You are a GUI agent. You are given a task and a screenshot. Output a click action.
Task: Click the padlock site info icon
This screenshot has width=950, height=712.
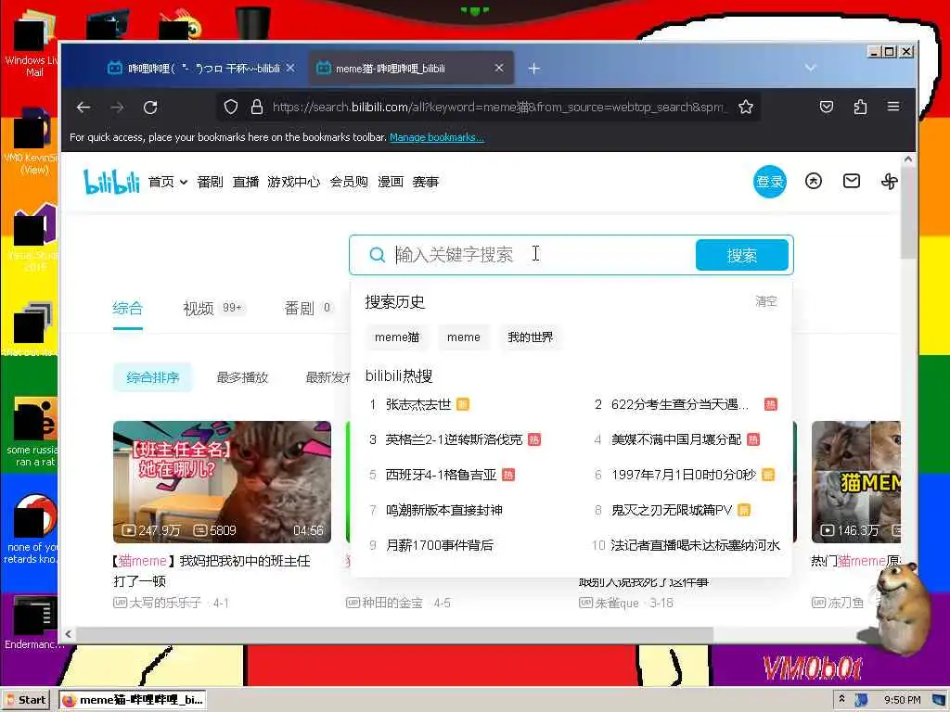[257, 108]
